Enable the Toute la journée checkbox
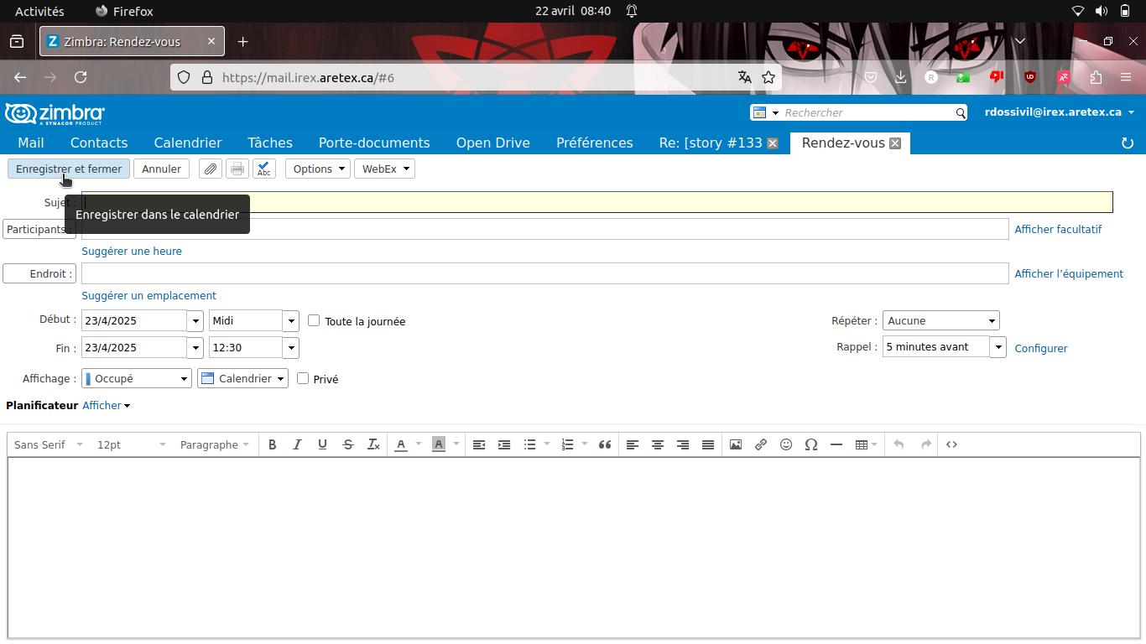 tap(314, 320)
